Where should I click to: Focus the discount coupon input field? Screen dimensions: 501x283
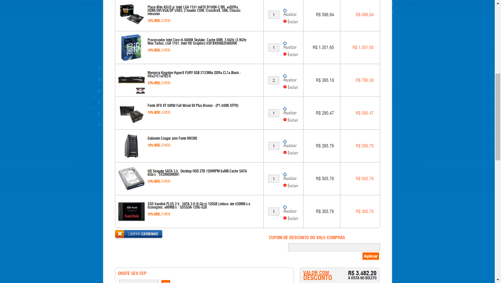(334, 247)
